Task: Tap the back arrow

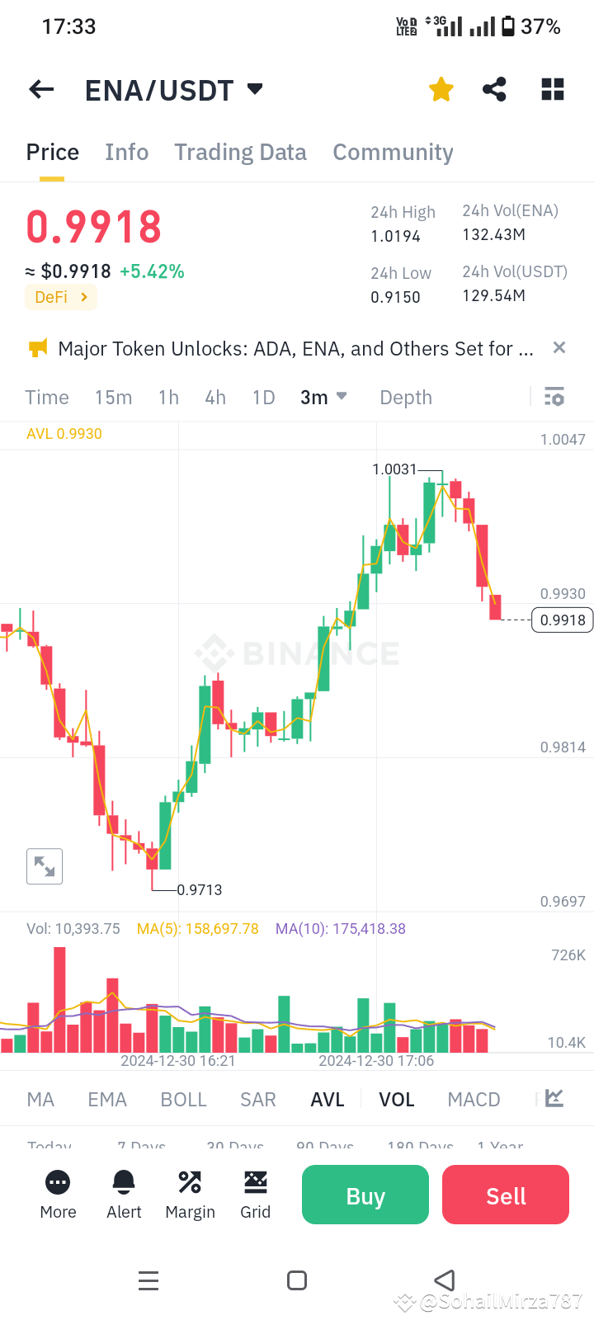Action: point(40,89)
